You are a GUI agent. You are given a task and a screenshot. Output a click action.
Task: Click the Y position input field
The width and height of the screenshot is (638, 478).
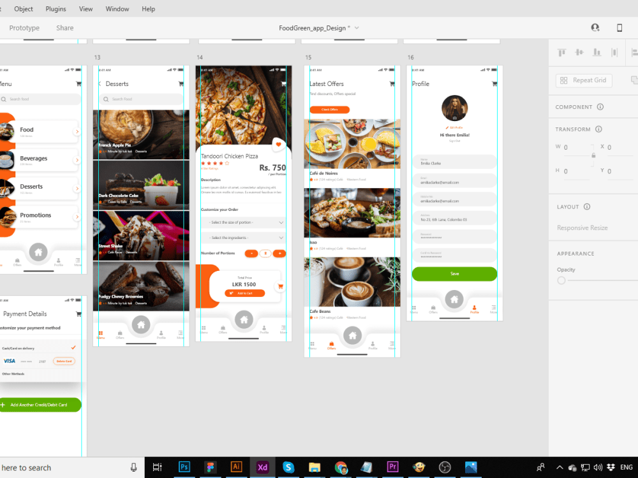point(619,171)
